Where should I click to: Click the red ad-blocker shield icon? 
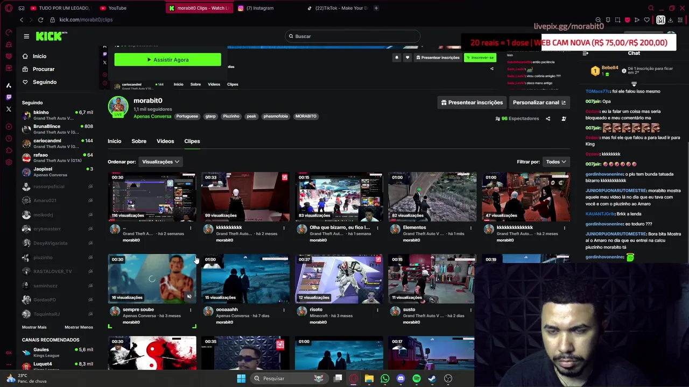(x=627, y=20)
